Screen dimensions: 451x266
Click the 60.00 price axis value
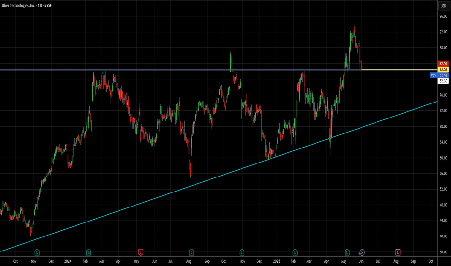coord(443,158)
